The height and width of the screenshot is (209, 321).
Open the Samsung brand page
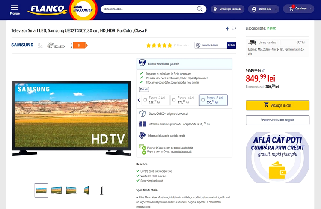(x=22, y=45)
